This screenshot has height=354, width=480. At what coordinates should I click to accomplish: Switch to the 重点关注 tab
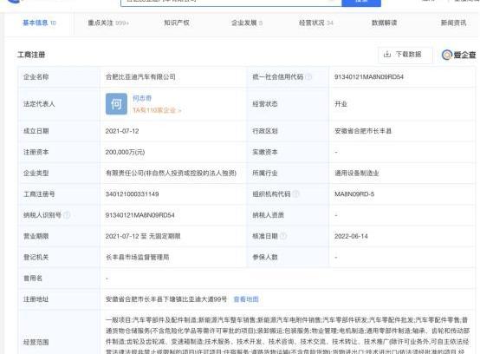click(x=108, y=23)
